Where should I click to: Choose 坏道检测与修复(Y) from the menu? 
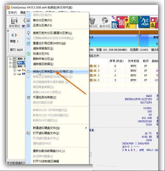click(x=57, y=97)
